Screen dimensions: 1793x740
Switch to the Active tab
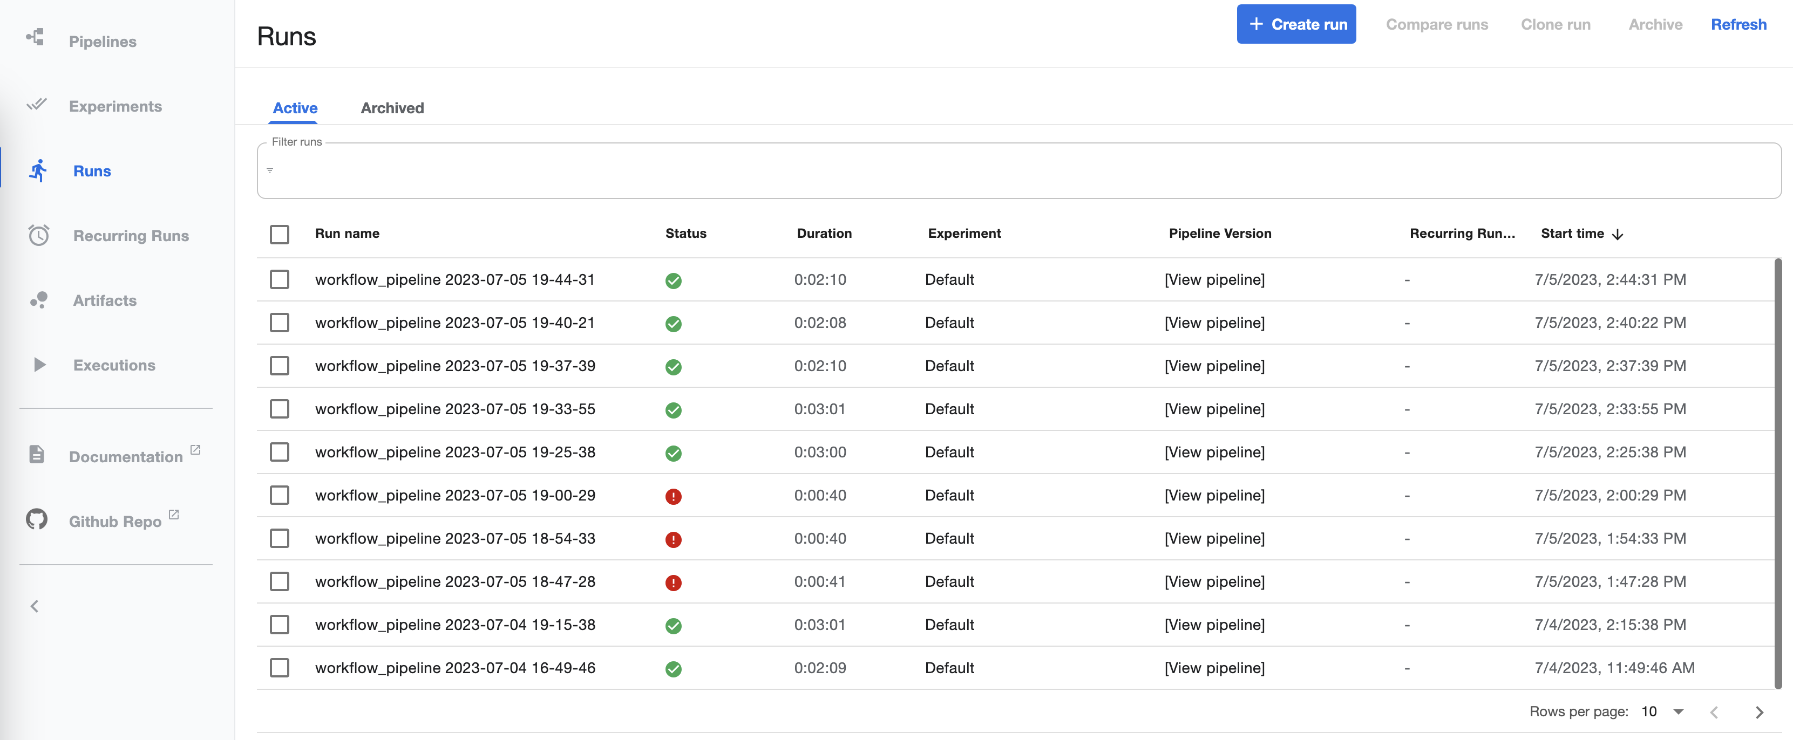pyautogui.click(x=295, y=107)
